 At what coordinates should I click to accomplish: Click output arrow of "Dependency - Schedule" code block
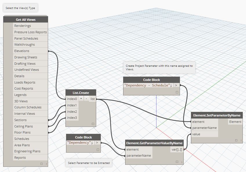(x=176, y=85)
